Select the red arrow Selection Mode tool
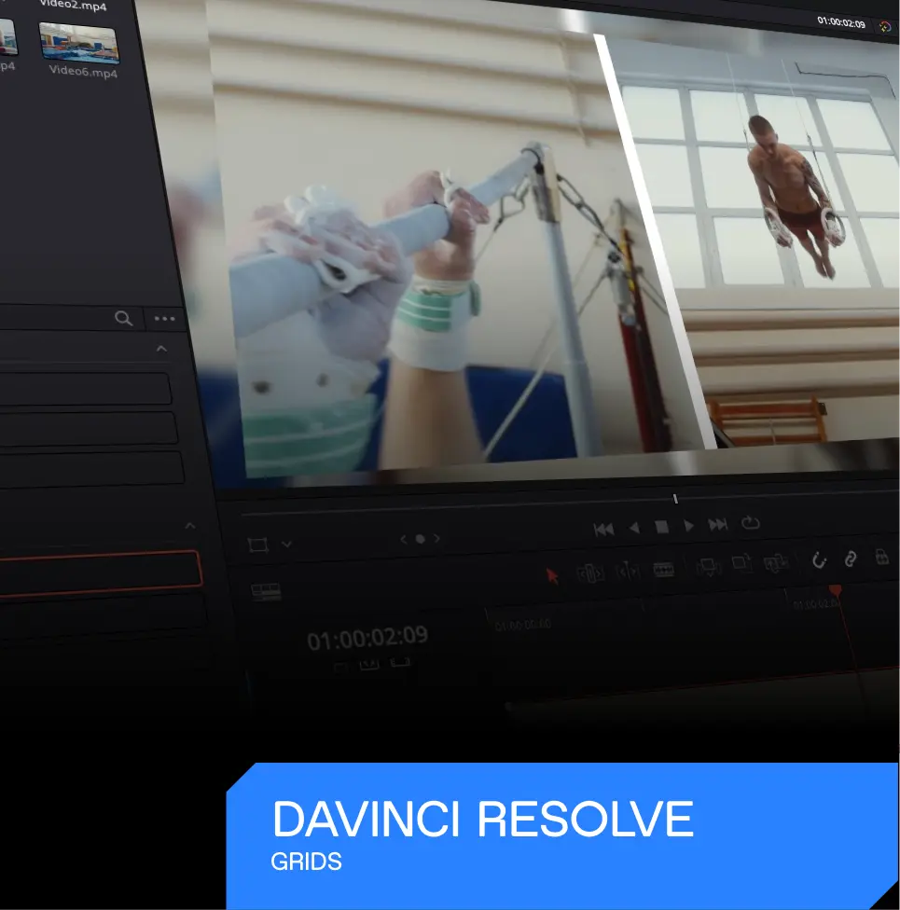This screenshot has width=900, height=910. coord(552,575)
